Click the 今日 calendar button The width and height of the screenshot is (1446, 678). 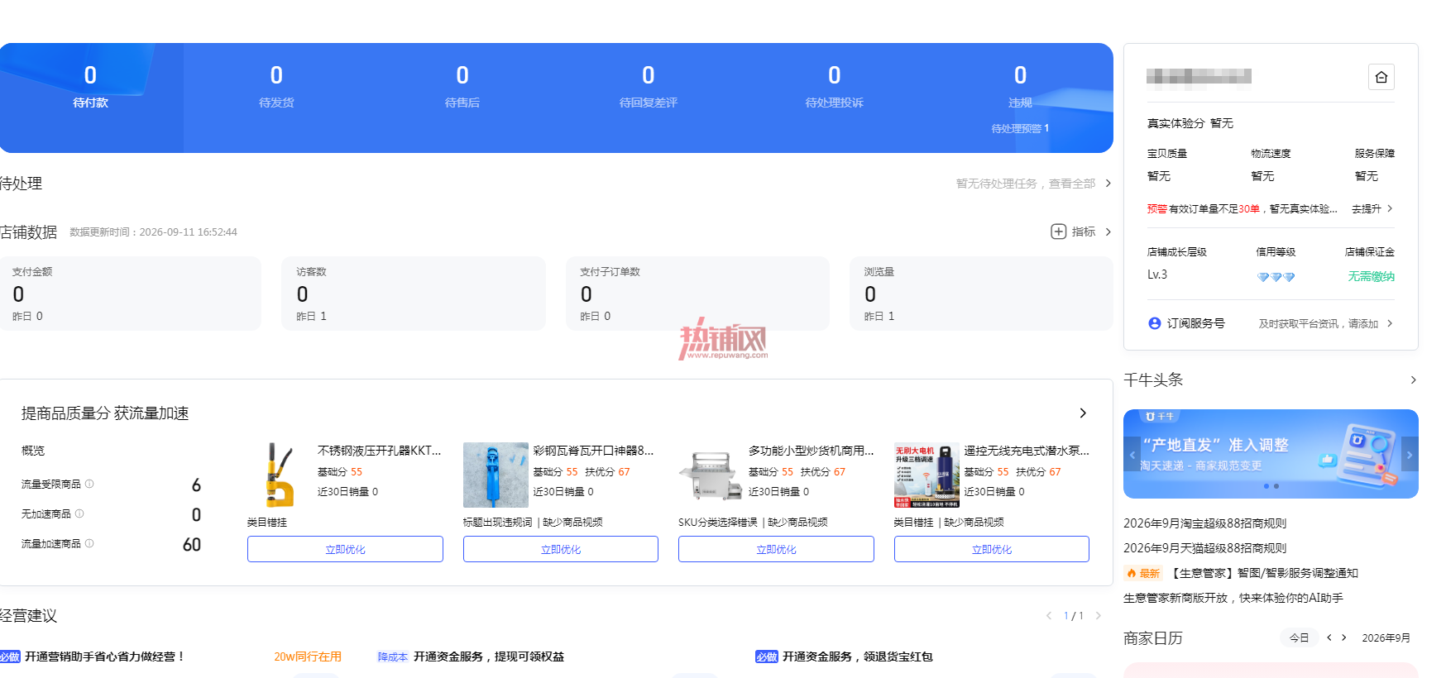click(x=1299, y=637)
